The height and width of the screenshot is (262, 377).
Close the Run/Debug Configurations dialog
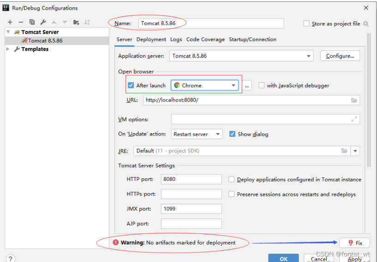tap(366, 8)
